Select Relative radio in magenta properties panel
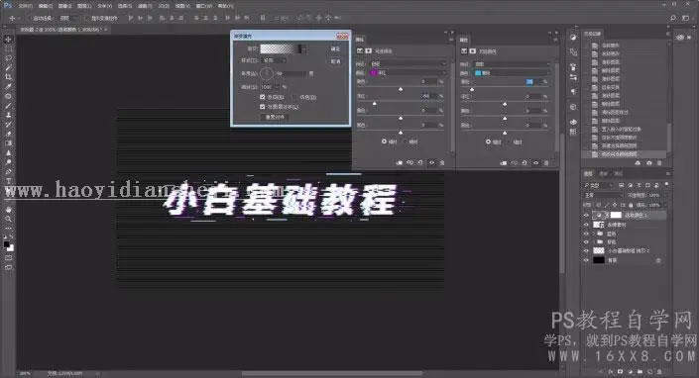Screen dimensions: 699x378 coord(384,142)
